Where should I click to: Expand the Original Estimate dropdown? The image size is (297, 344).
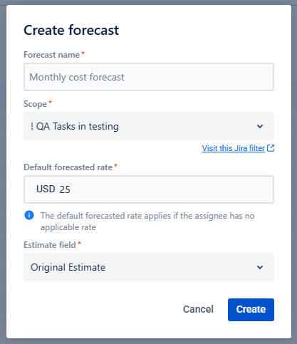[x=149, y=267]
